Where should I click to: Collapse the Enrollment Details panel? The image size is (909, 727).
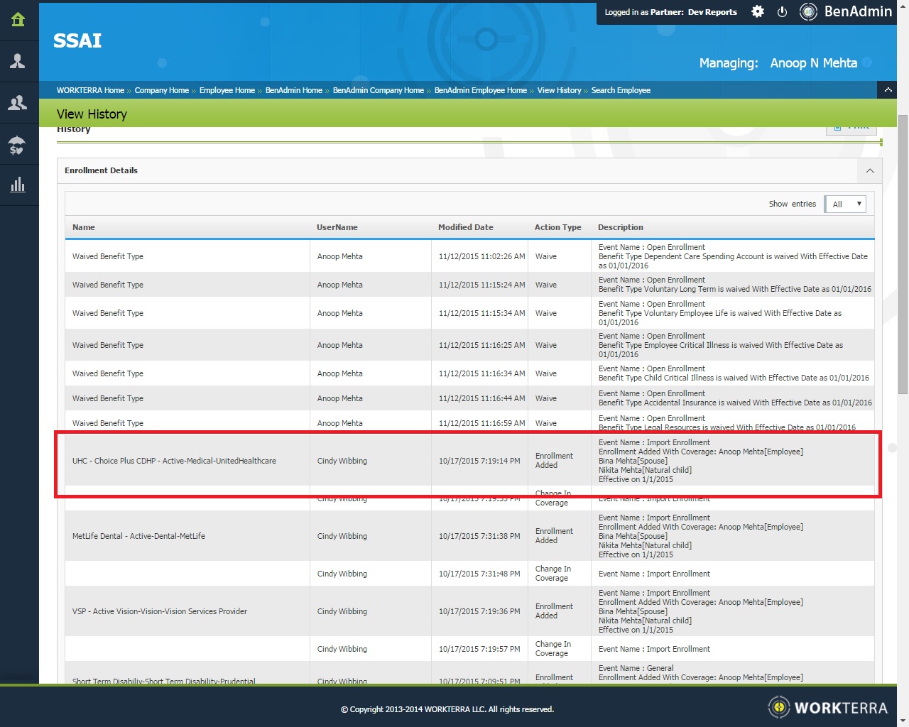[x=870, y=171]
